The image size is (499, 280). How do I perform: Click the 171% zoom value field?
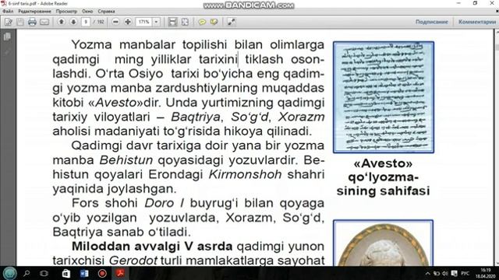[143, 22]
